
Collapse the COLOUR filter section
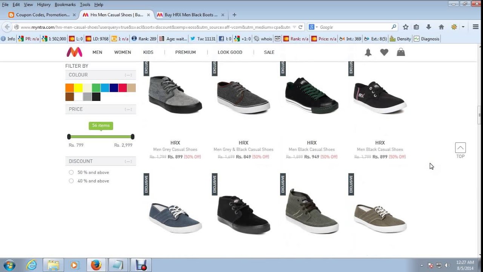coord(128,75)
